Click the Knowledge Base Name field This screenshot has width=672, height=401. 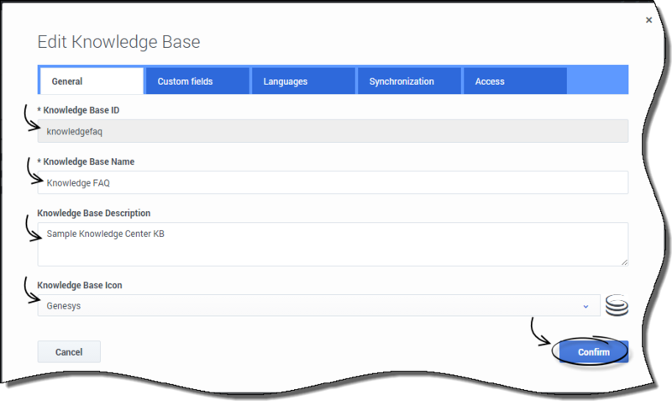coord(333,182)
